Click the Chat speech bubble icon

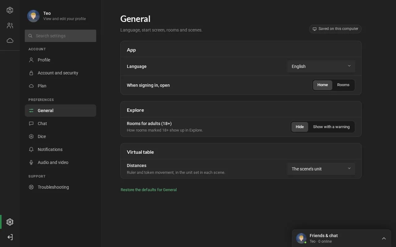click(31, 124)
